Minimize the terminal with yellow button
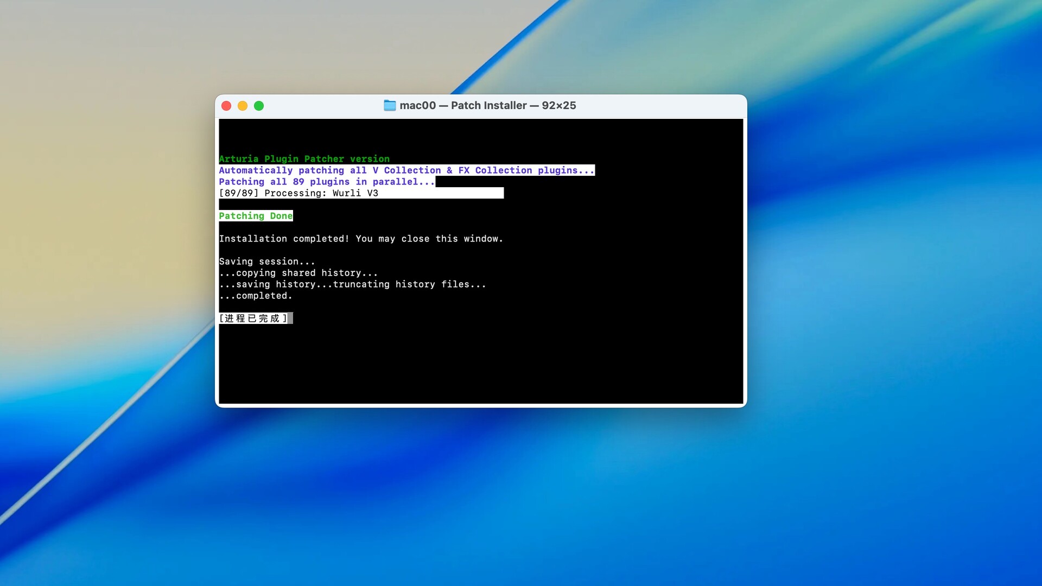The width and height of the screenshot is (1042, 586). tap(243, 106)
